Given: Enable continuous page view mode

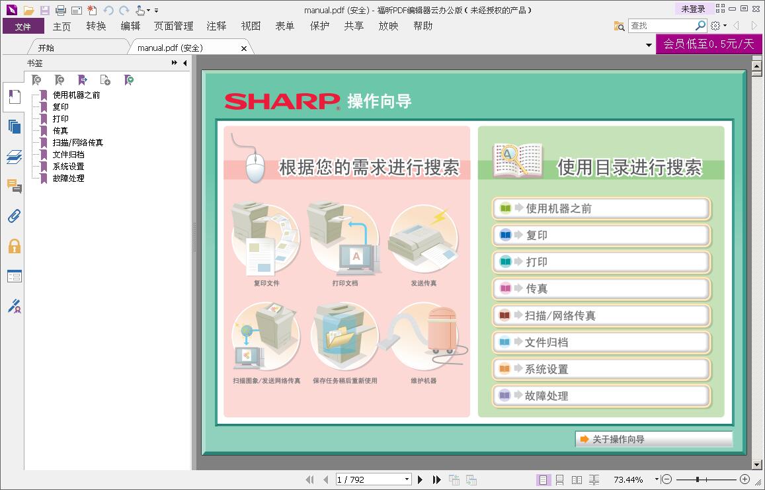Looking at the screenshot, I should pyautogui.click(x=559, y=480).
